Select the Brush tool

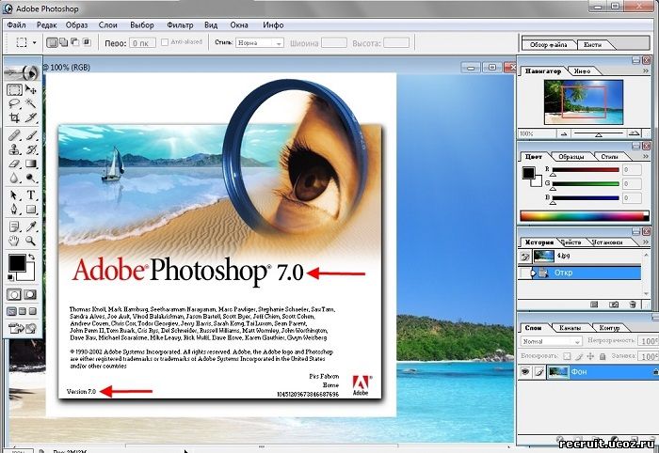[x=31, y=135]
